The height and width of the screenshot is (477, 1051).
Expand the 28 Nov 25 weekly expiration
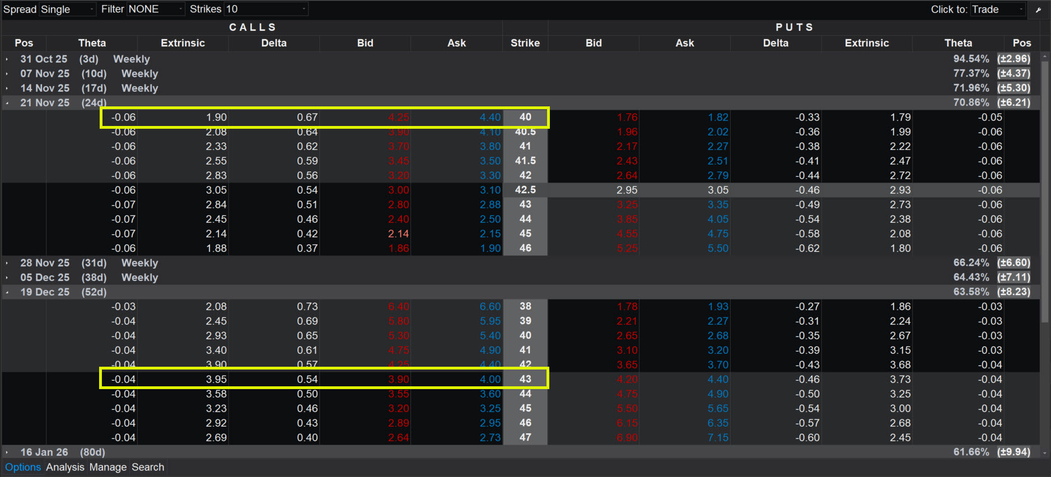[x=7, y=263]
